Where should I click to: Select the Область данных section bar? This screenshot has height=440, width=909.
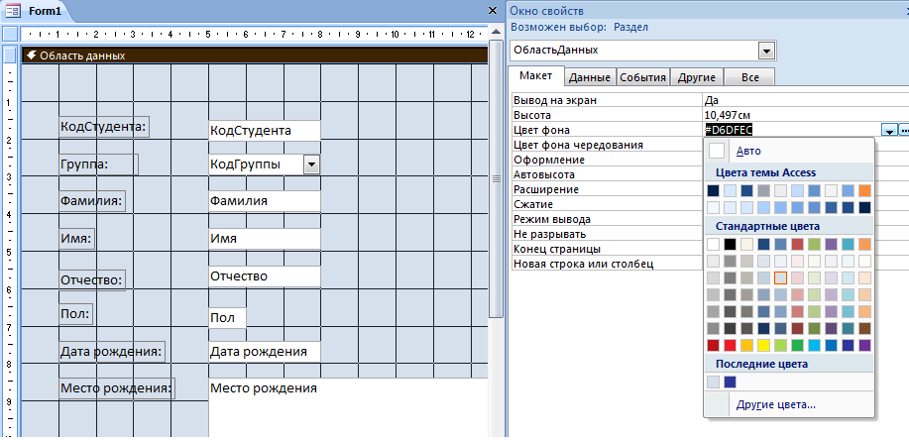pyautogui.click(x=254, y=55)
